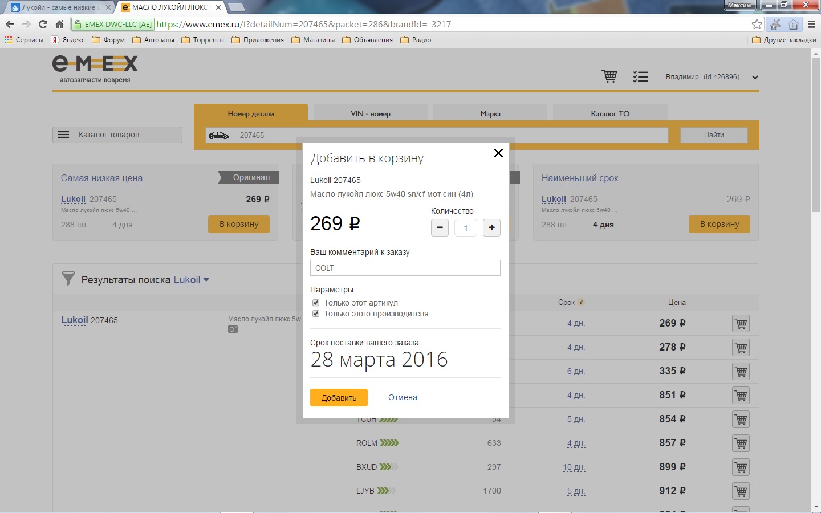Switch to 'VIN - номер' tab

[371, 113]
